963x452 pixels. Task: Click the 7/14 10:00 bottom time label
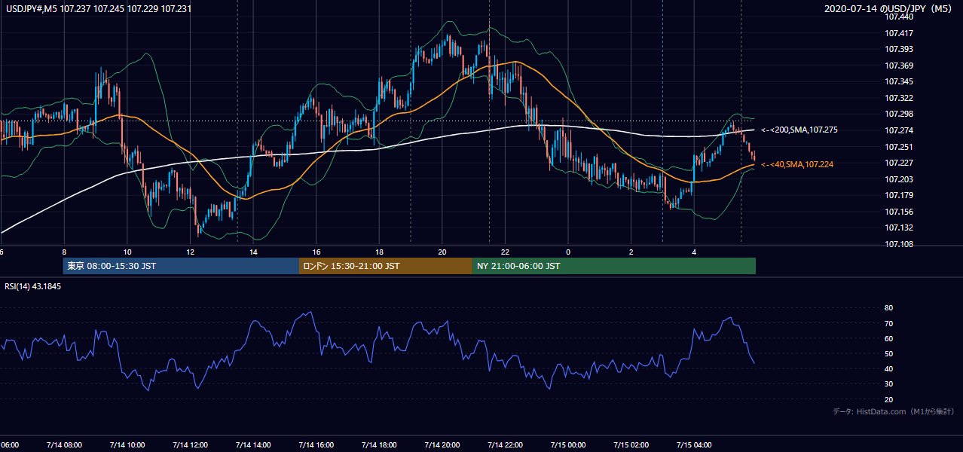pos(127,444)
